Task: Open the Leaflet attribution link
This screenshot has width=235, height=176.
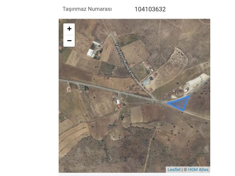Action: click(x=174, y=170)
